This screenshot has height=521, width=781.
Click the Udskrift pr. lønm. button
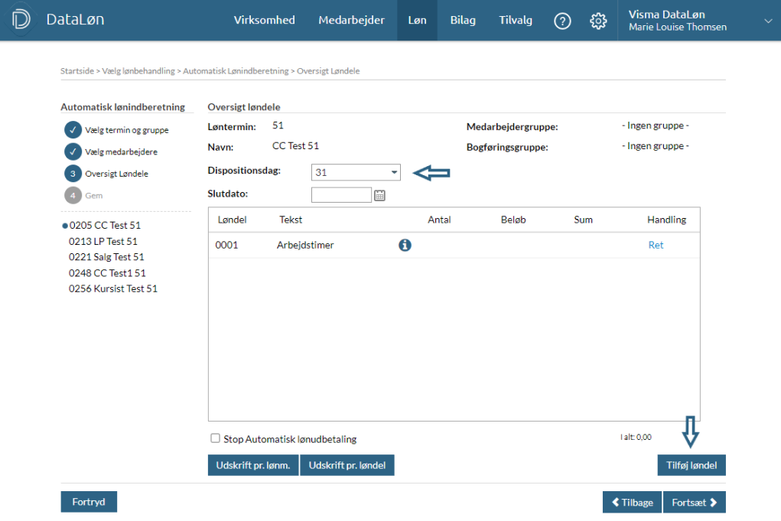coord(253,465)
